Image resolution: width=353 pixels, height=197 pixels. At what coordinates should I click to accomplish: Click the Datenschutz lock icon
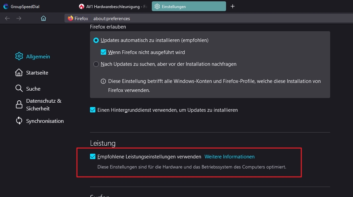19,105
